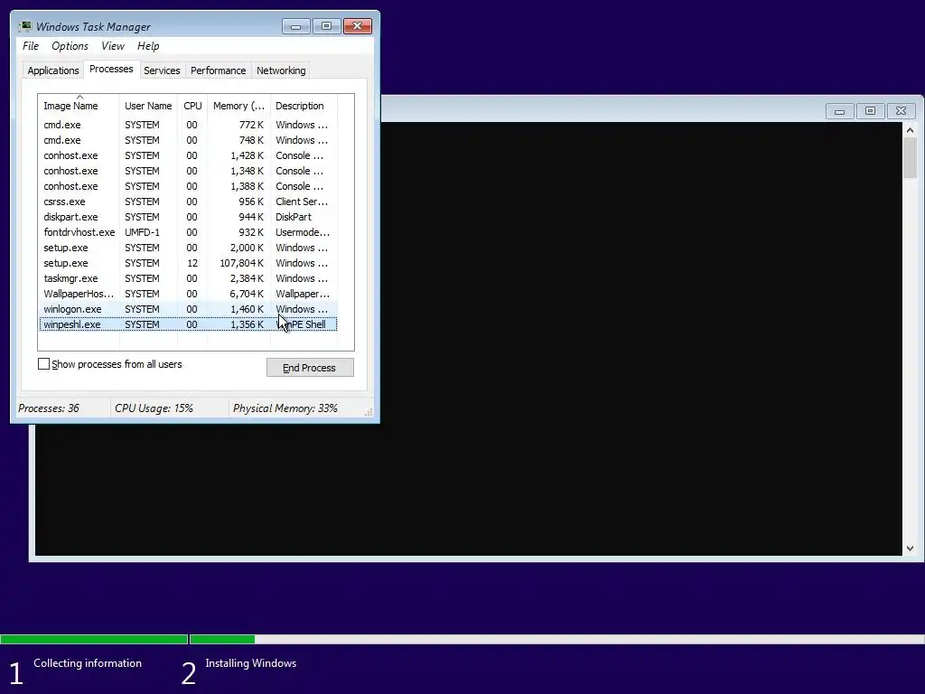
Task: Click the Task Manager resize grip
Action: point(369,412)
